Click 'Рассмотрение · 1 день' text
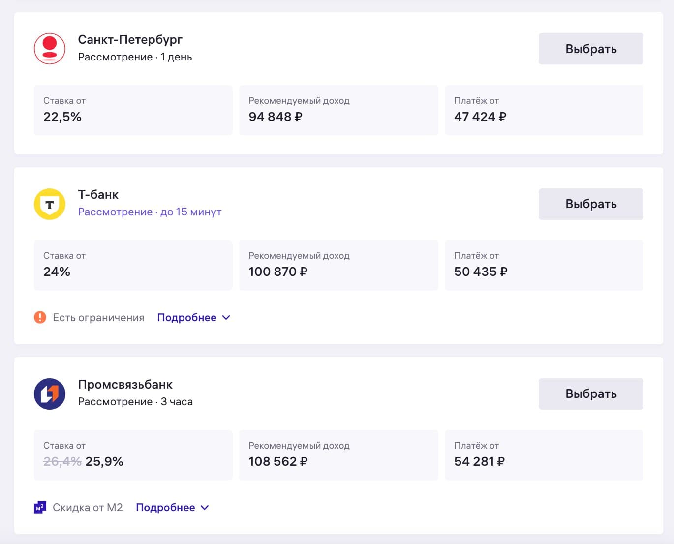This screenshot has height=544, width=674. pos(135,57)
